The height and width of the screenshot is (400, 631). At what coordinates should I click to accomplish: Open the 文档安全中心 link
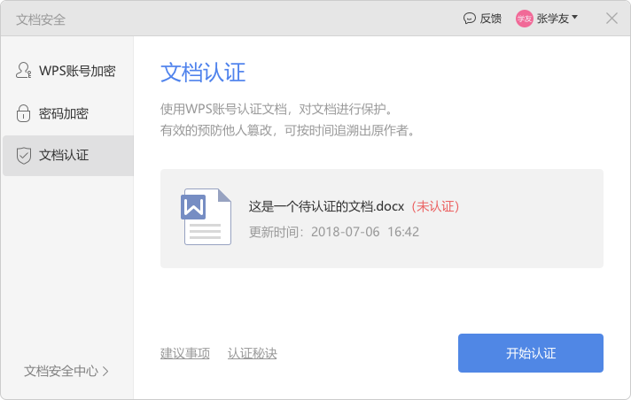coord(61,372)
